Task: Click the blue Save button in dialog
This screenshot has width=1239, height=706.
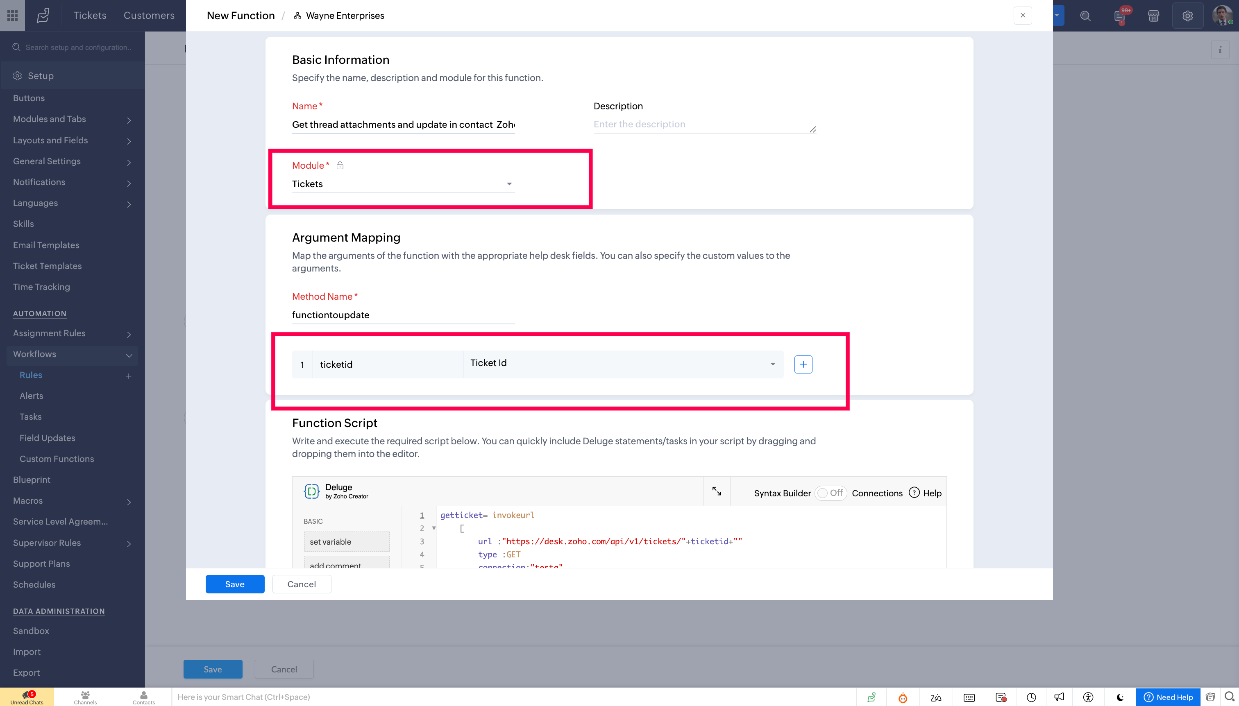Action: point(235,584)
